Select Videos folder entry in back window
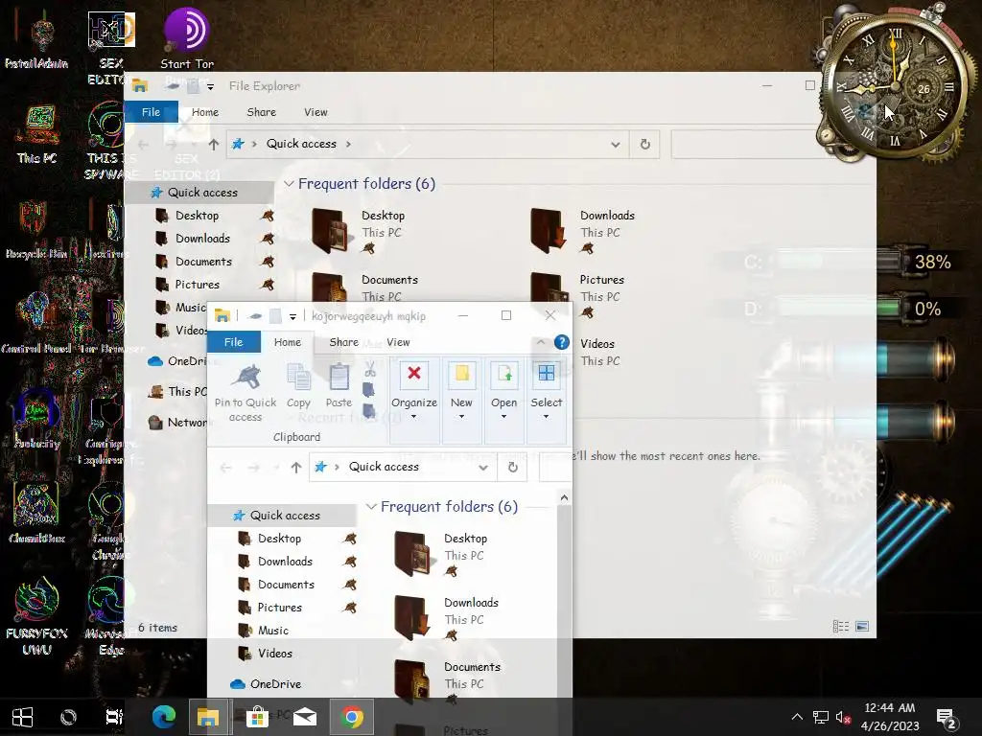This screenshot has width=982, height=736. coord(600,352)
